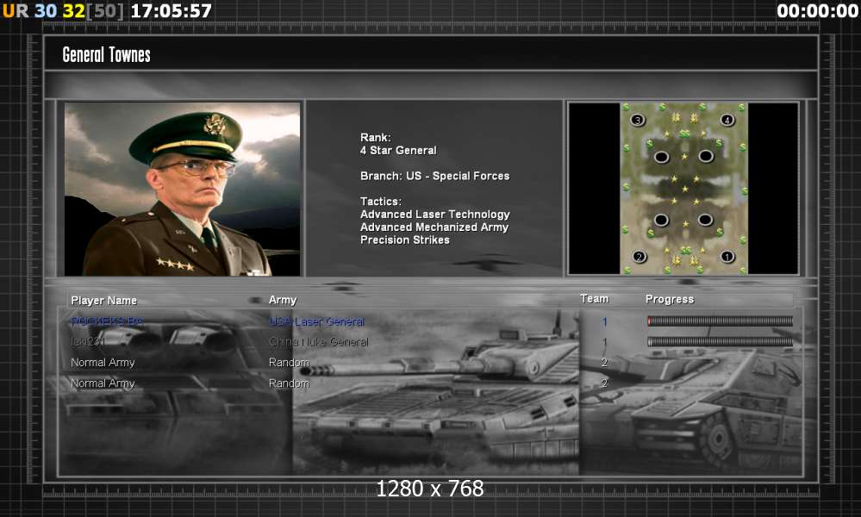Select start position 2 on the minimap
Viewport: 861px width, 517px height.
[639, 256]
